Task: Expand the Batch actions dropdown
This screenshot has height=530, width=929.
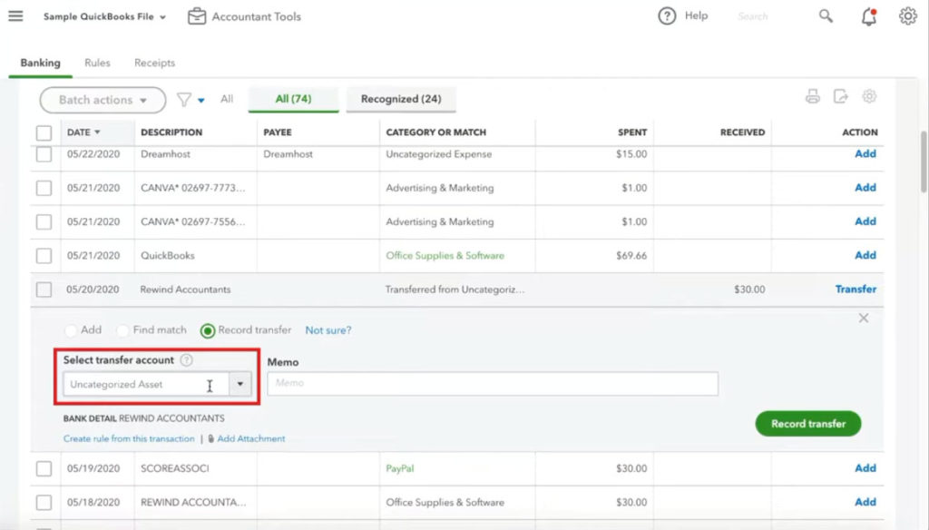Action: [x=102, y=100]
